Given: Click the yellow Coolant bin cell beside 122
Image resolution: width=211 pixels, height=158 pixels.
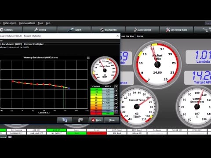Looking at the screenshot, I should 96,97.
